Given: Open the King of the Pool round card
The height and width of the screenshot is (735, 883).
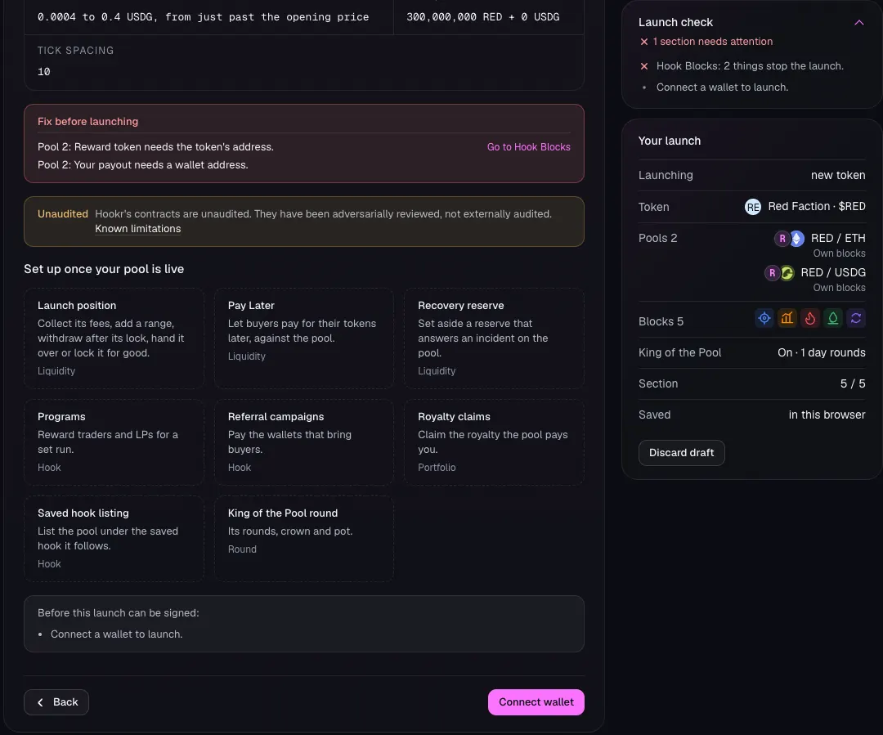Looking at the screenshot, I should pyautogui.click(x=304, y=539).
